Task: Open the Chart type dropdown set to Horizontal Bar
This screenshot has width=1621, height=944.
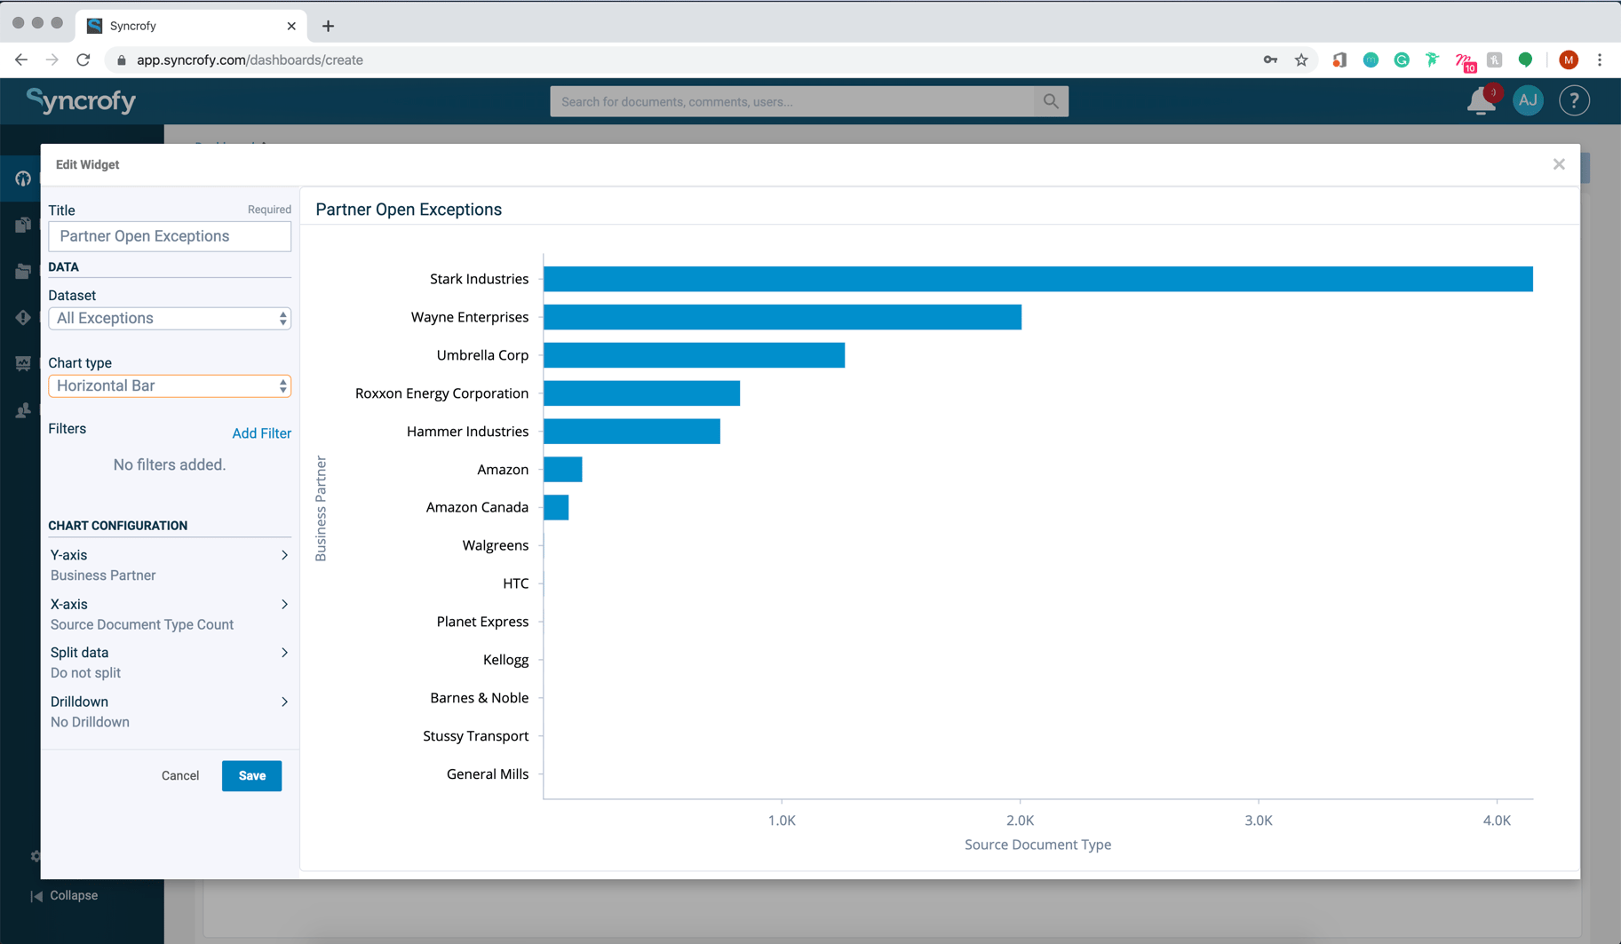Action: tap(169, 385)
